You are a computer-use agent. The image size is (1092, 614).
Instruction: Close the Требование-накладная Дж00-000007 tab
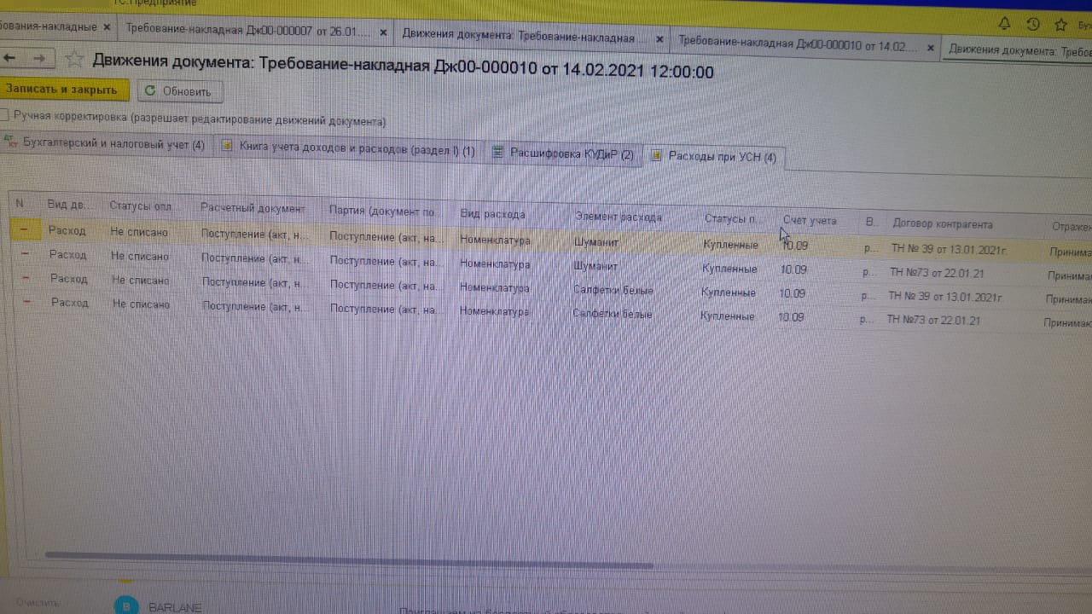(x=383, y=32)
